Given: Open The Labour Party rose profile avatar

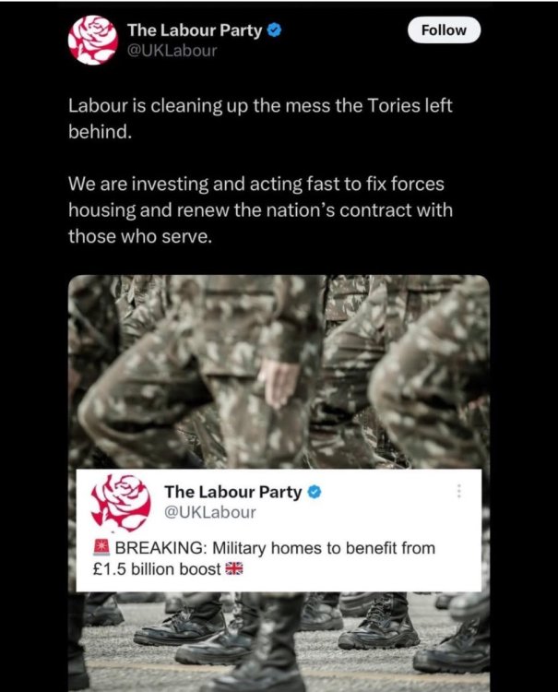Looking at the screenshot, I should [93, 41].
